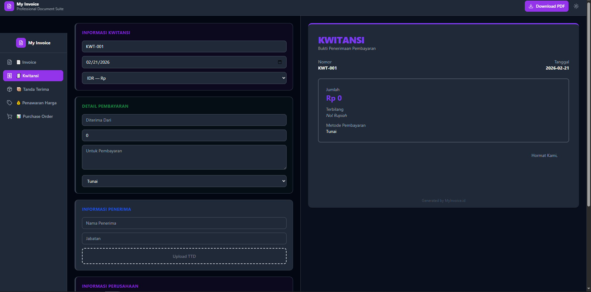Click the Generated by MyInvoice.id footer text
Image resolution: width=591 pixels, height=292 pixels.
(x=443, y=201)
